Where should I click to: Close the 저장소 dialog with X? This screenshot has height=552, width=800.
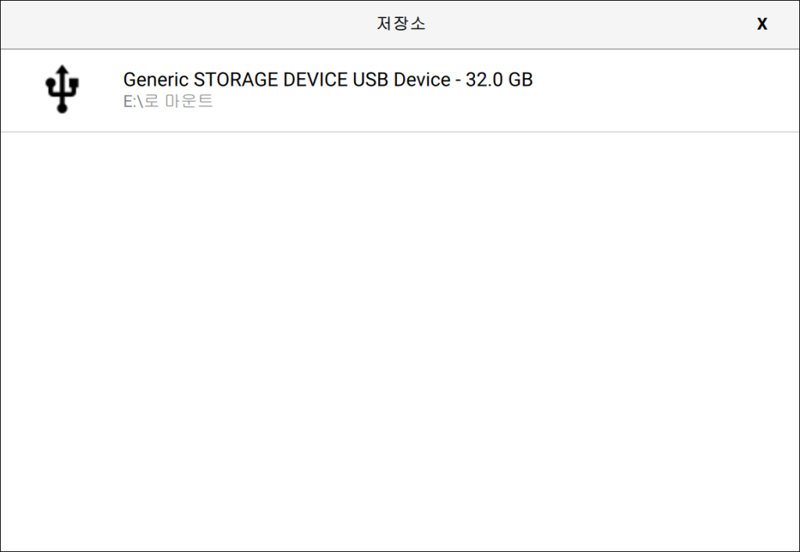[762, 24]
